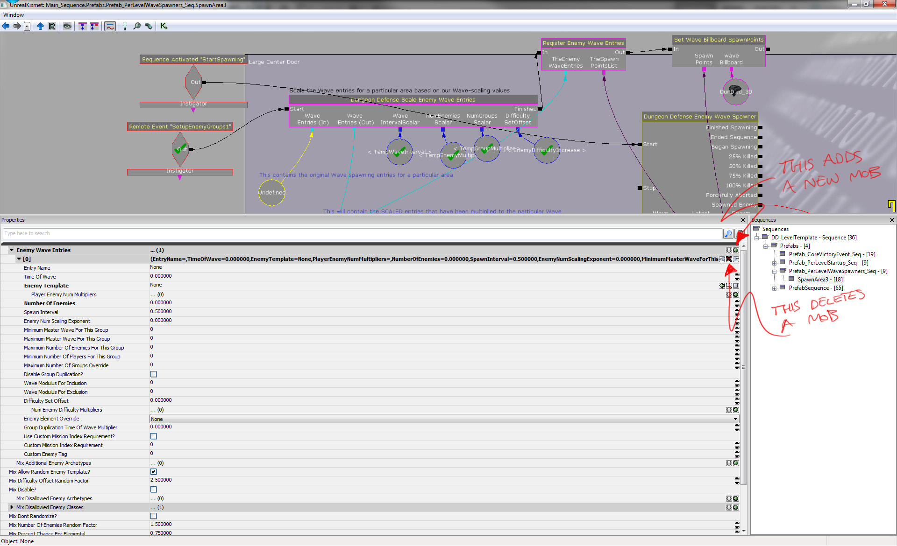Screen dimensions: 897x546
Task: Expand Prefab_PerLevelStartup_Seq tree node
Action: [775, 263]
